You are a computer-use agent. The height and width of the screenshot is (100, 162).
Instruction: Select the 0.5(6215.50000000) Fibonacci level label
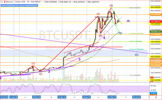pyautogui.click(x=135, y=42)
